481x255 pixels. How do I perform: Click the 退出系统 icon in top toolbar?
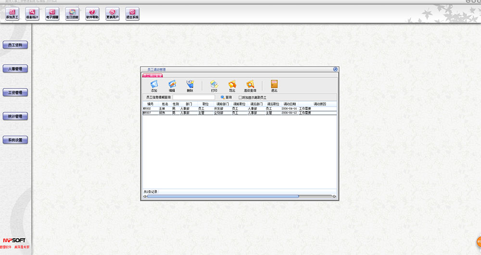[x=132, y=13]
